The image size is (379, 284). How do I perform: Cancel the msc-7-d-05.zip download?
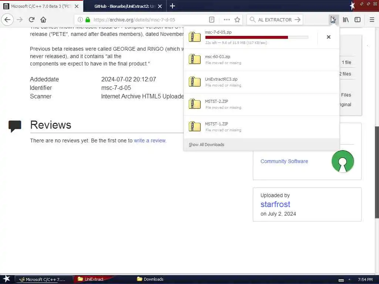[x=329, y=37]
